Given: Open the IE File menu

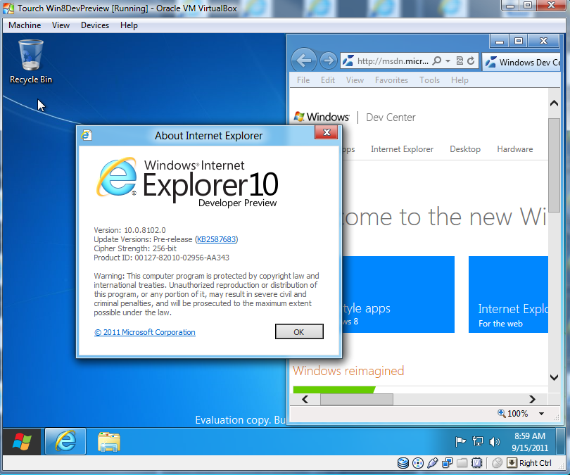Looking at the screenshot, I should 303,80.
